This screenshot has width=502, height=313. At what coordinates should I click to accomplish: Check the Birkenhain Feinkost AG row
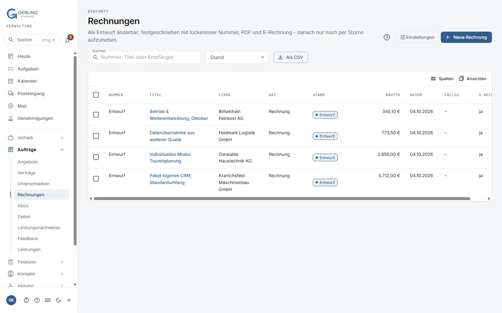point(96,115)
